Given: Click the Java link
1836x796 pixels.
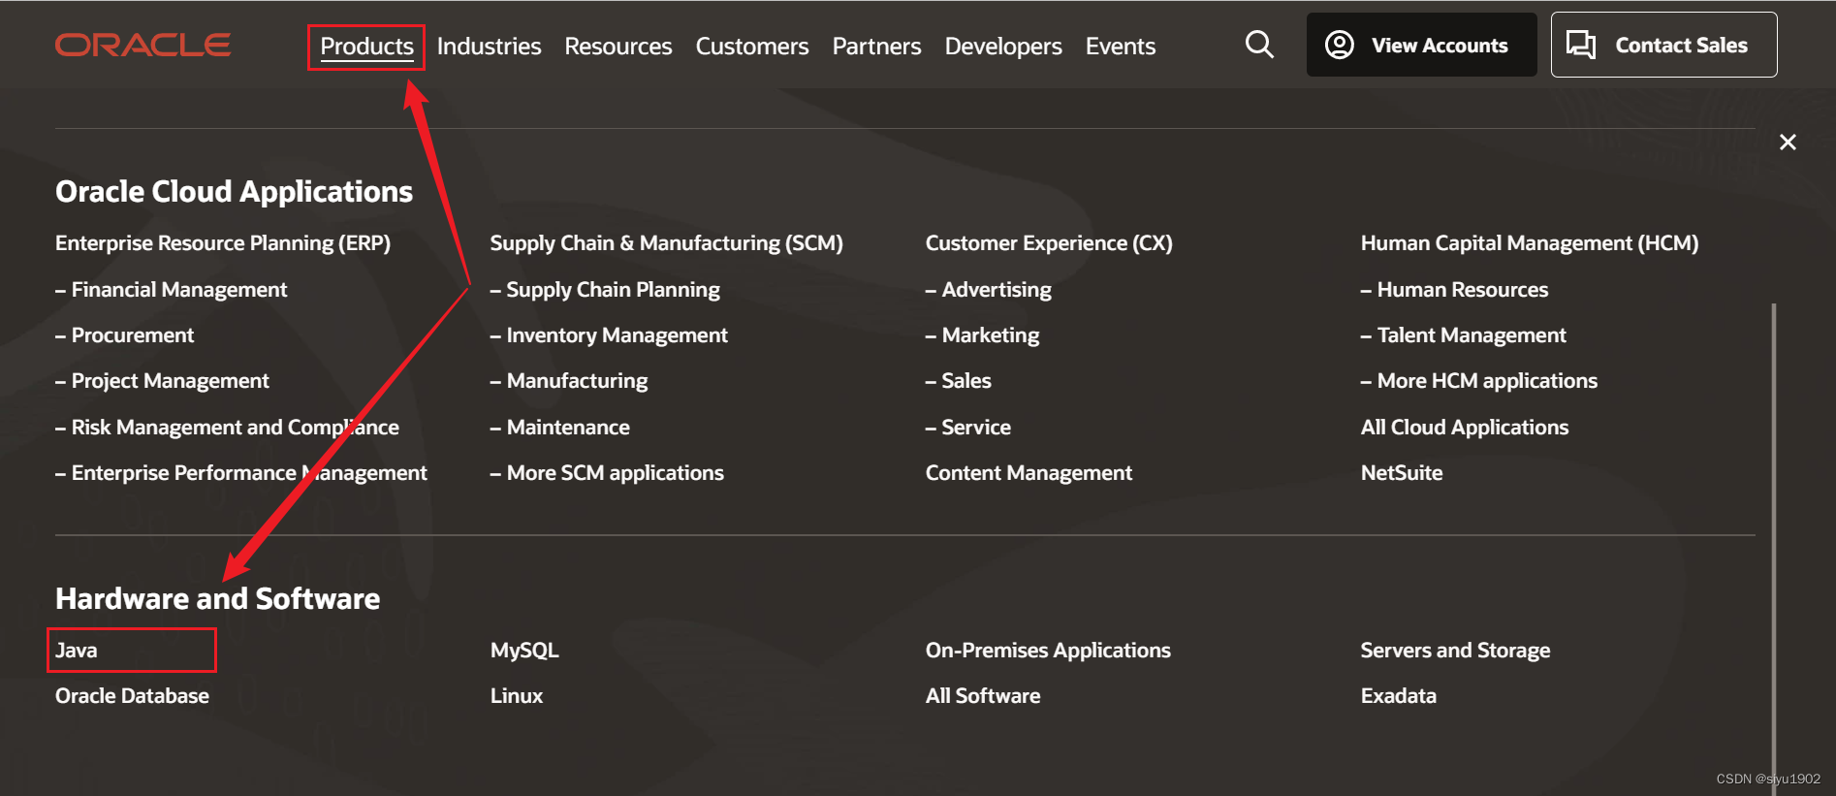Looking at the screenshot, I should pos(77,651).
